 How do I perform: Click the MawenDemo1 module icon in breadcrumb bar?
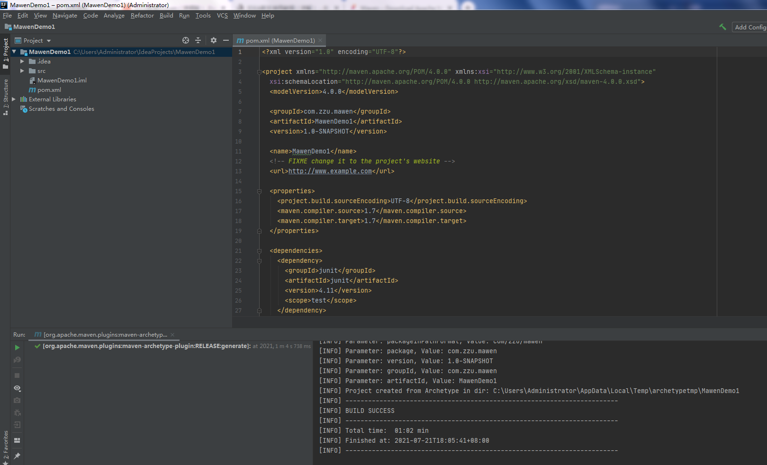click(8, 27)
